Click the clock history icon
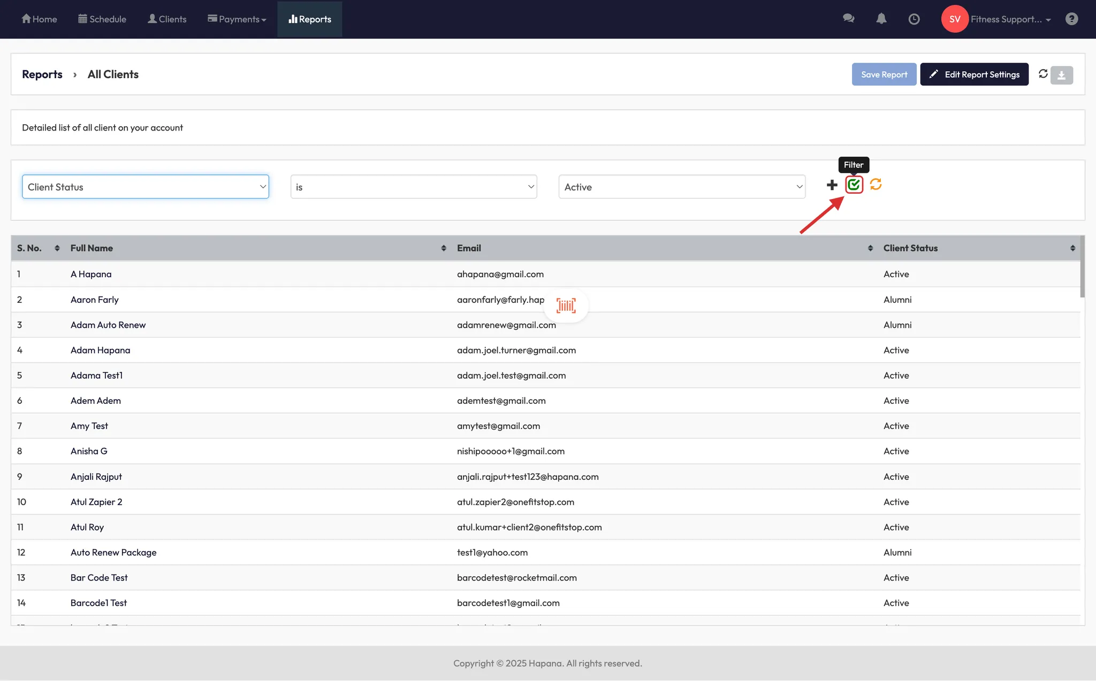This screenshot has height=681, width=1096. pos(914,19)
